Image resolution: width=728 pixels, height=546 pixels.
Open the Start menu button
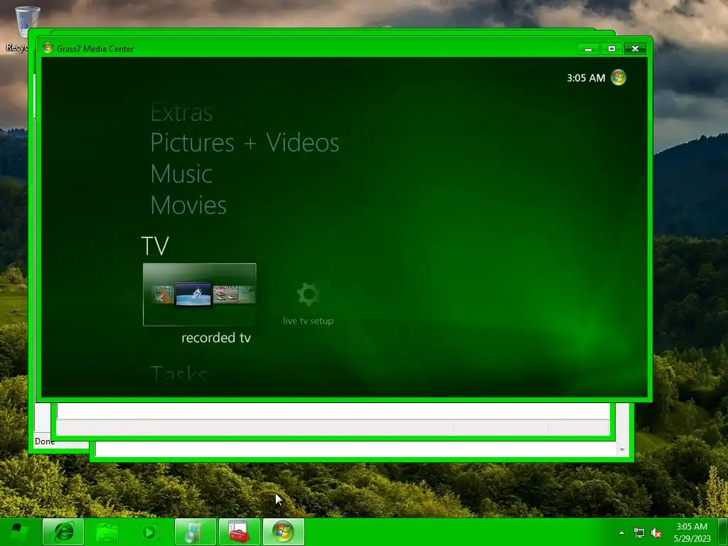click(x=18, y=532)
